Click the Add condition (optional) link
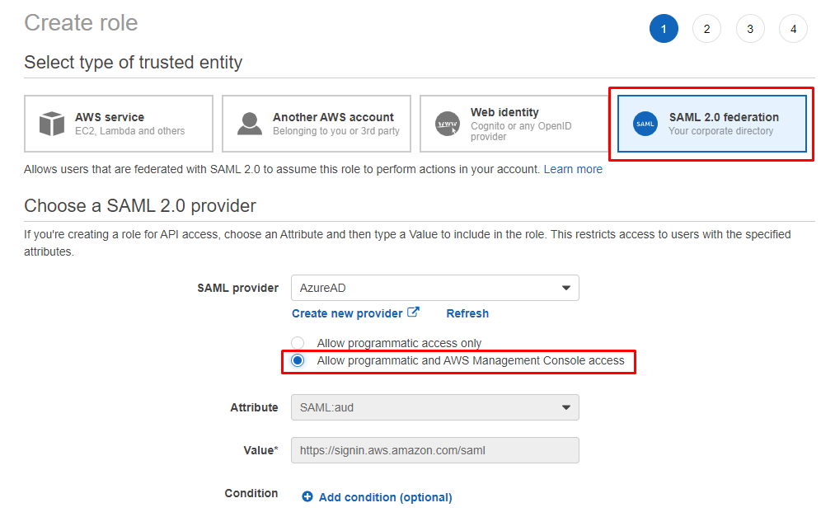The image size is (835, 517). click(385, 497)
